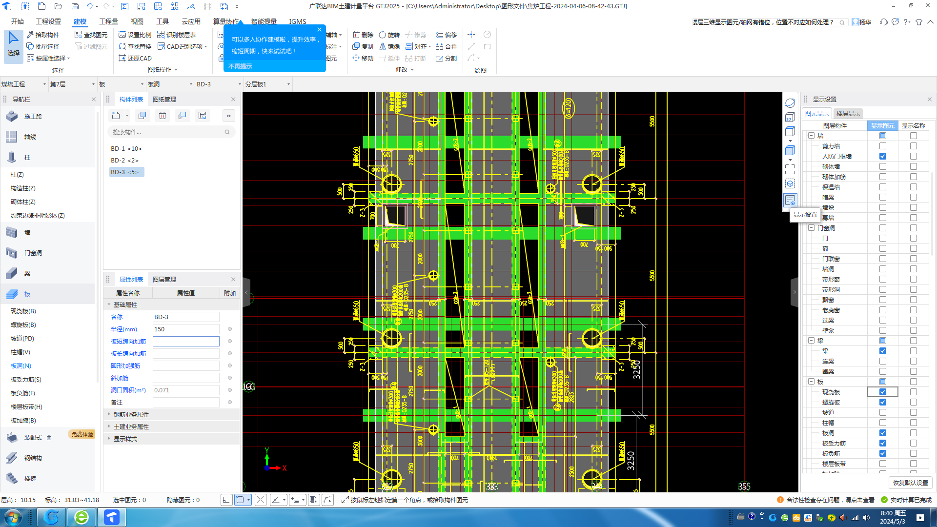The image size is (937, 527).
Task: Click 查找图元 find element tool
Action: (x=91, y=35)
